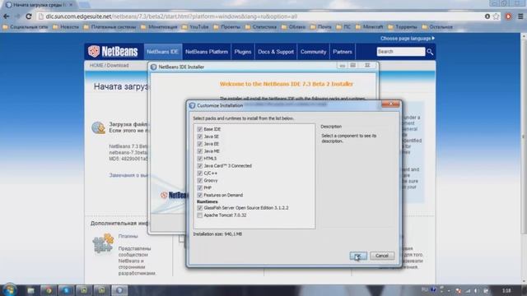Toggle the C/C++ checkbox

tap(199, 173)
